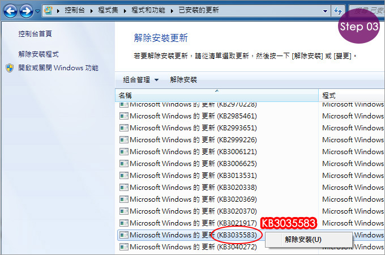Click icon of KB3021917 update
The height and width of the screenshot is (255, 385).
[124, 223]
